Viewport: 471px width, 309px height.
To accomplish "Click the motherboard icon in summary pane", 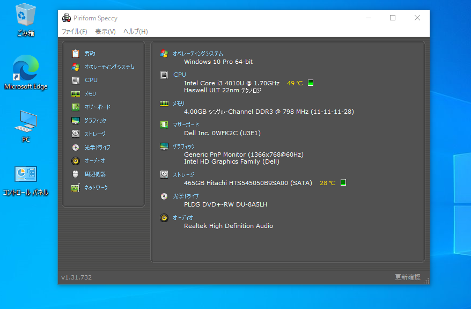I will point(164,124).
